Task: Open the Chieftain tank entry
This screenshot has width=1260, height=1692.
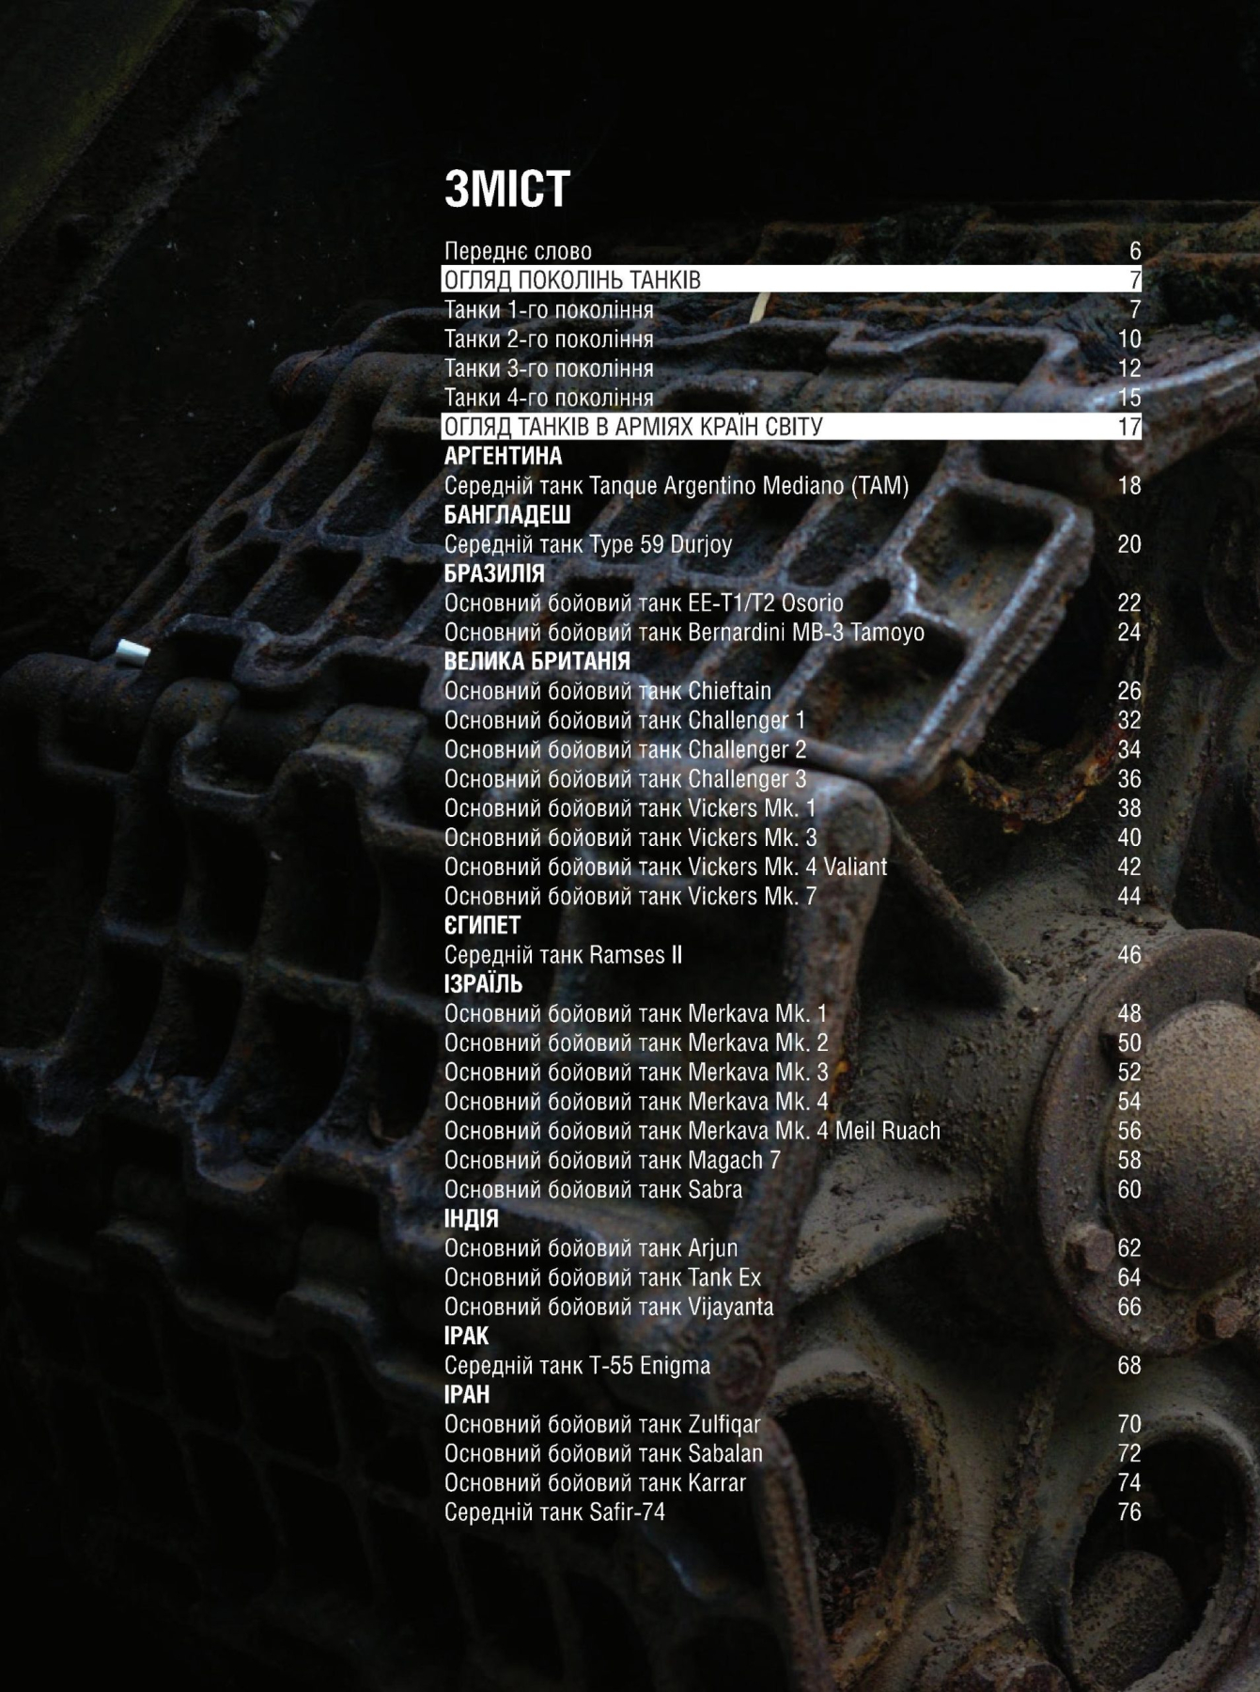Action: tap(607, 691)
